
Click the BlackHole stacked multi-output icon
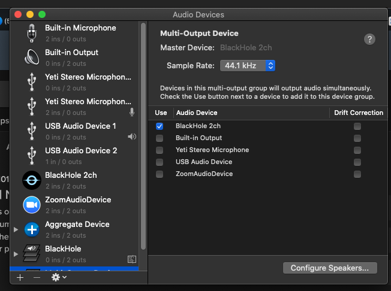click(x=32, y=253)
